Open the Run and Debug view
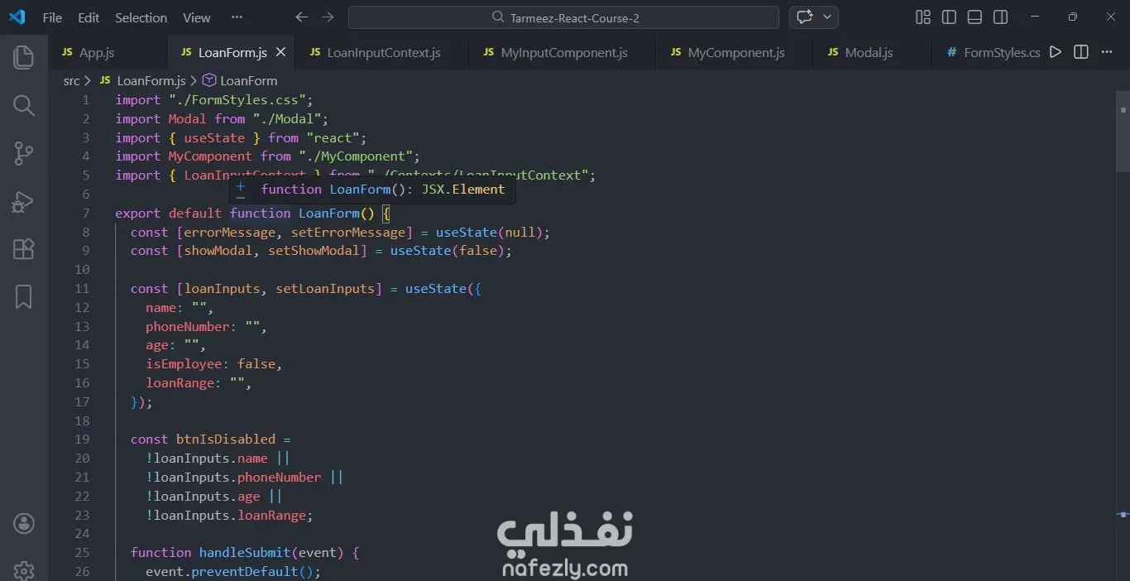The image size is (1130, 581). click(x=24, y=201)
